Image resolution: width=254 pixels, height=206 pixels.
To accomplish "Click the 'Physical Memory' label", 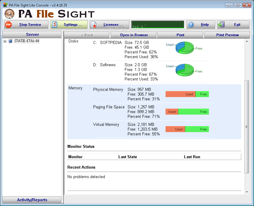I will [108, 89].
